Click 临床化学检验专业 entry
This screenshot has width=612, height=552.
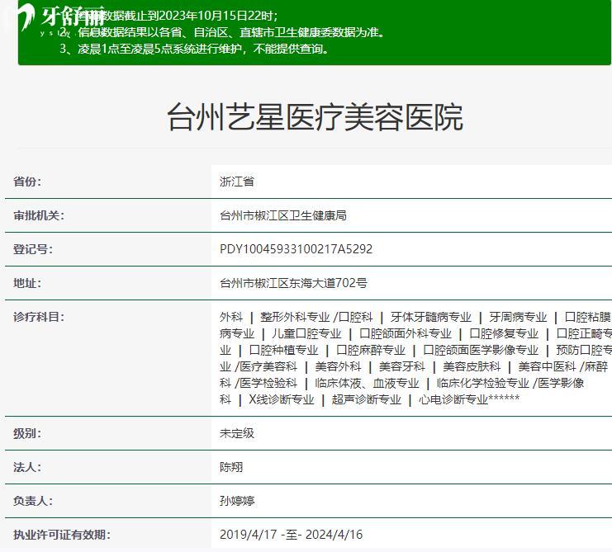(483, 383)
